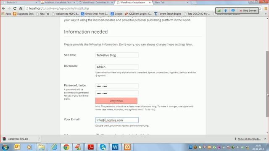This screenshot has width=269, height=151.
Task: Open Microsoft Word from the taskbar
Action: point(115,147)
